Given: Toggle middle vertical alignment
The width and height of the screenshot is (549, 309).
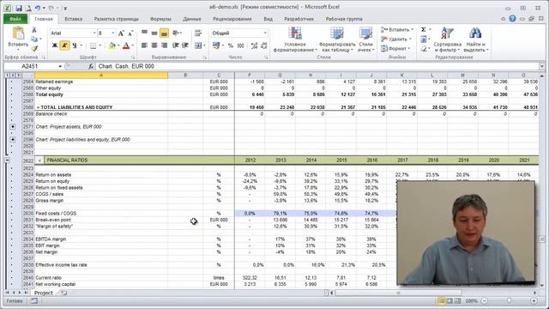Looking at the screenshot, I should pyautogui.click(x=154, y=33).
